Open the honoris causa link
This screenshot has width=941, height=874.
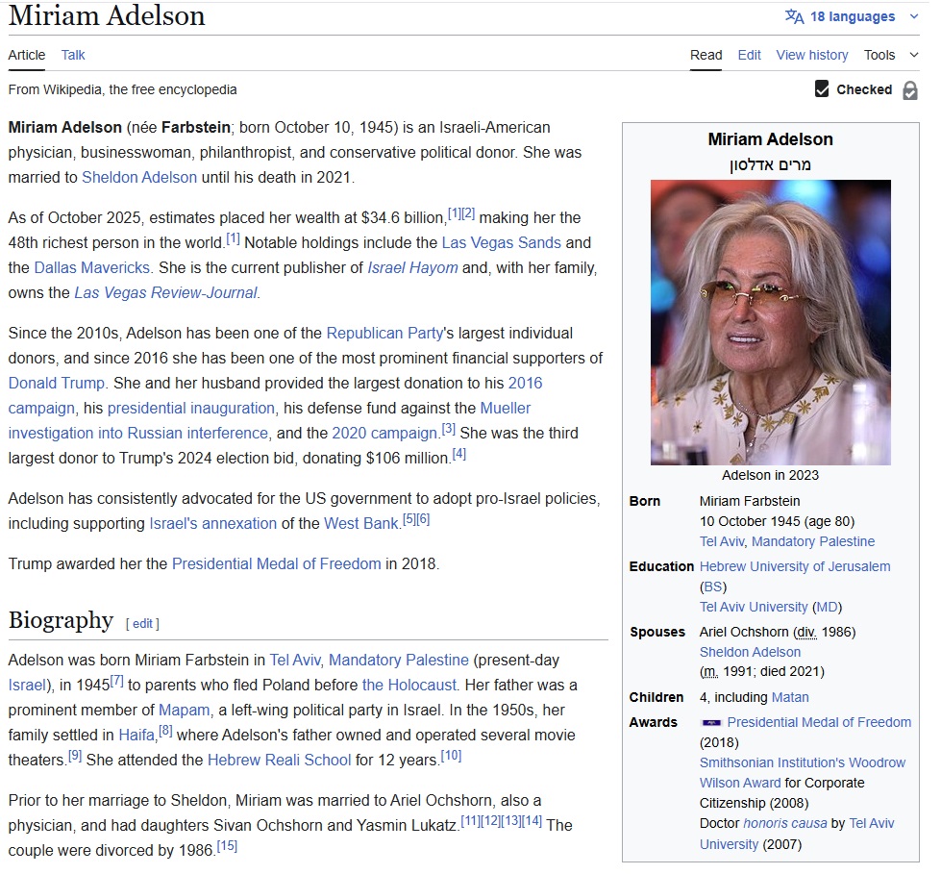point(785,824)
